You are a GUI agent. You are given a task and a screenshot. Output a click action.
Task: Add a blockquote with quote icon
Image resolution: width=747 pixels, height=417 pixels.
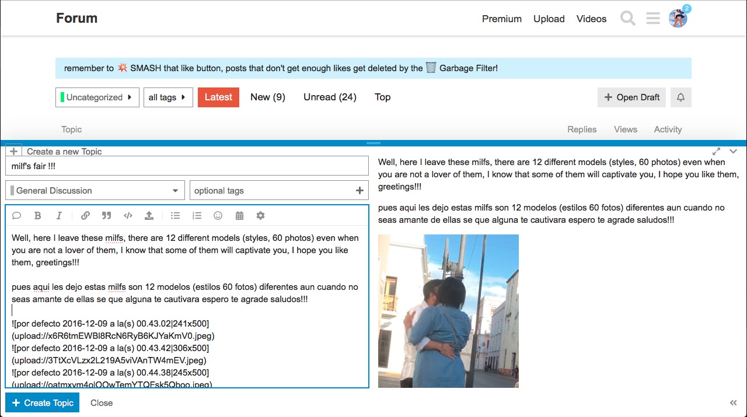coord(106,216)
